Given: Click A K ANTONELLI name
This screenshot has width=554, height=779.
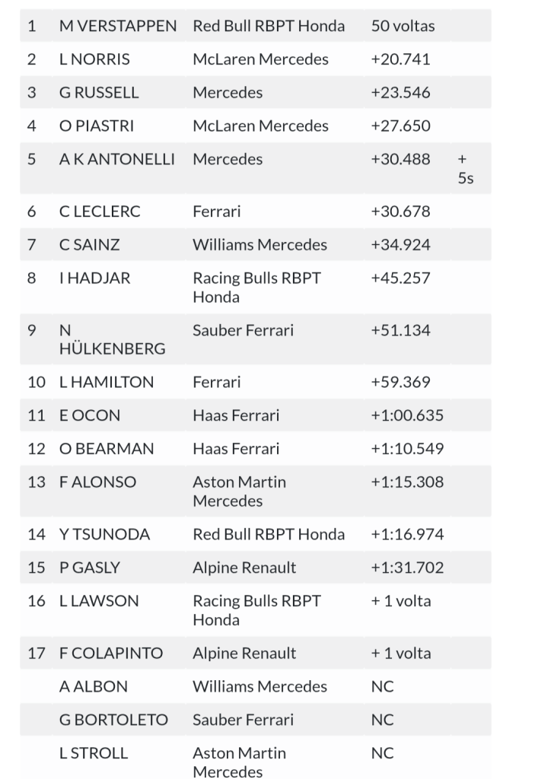Looking at the screenshot, I should click(x=116, y=160).
